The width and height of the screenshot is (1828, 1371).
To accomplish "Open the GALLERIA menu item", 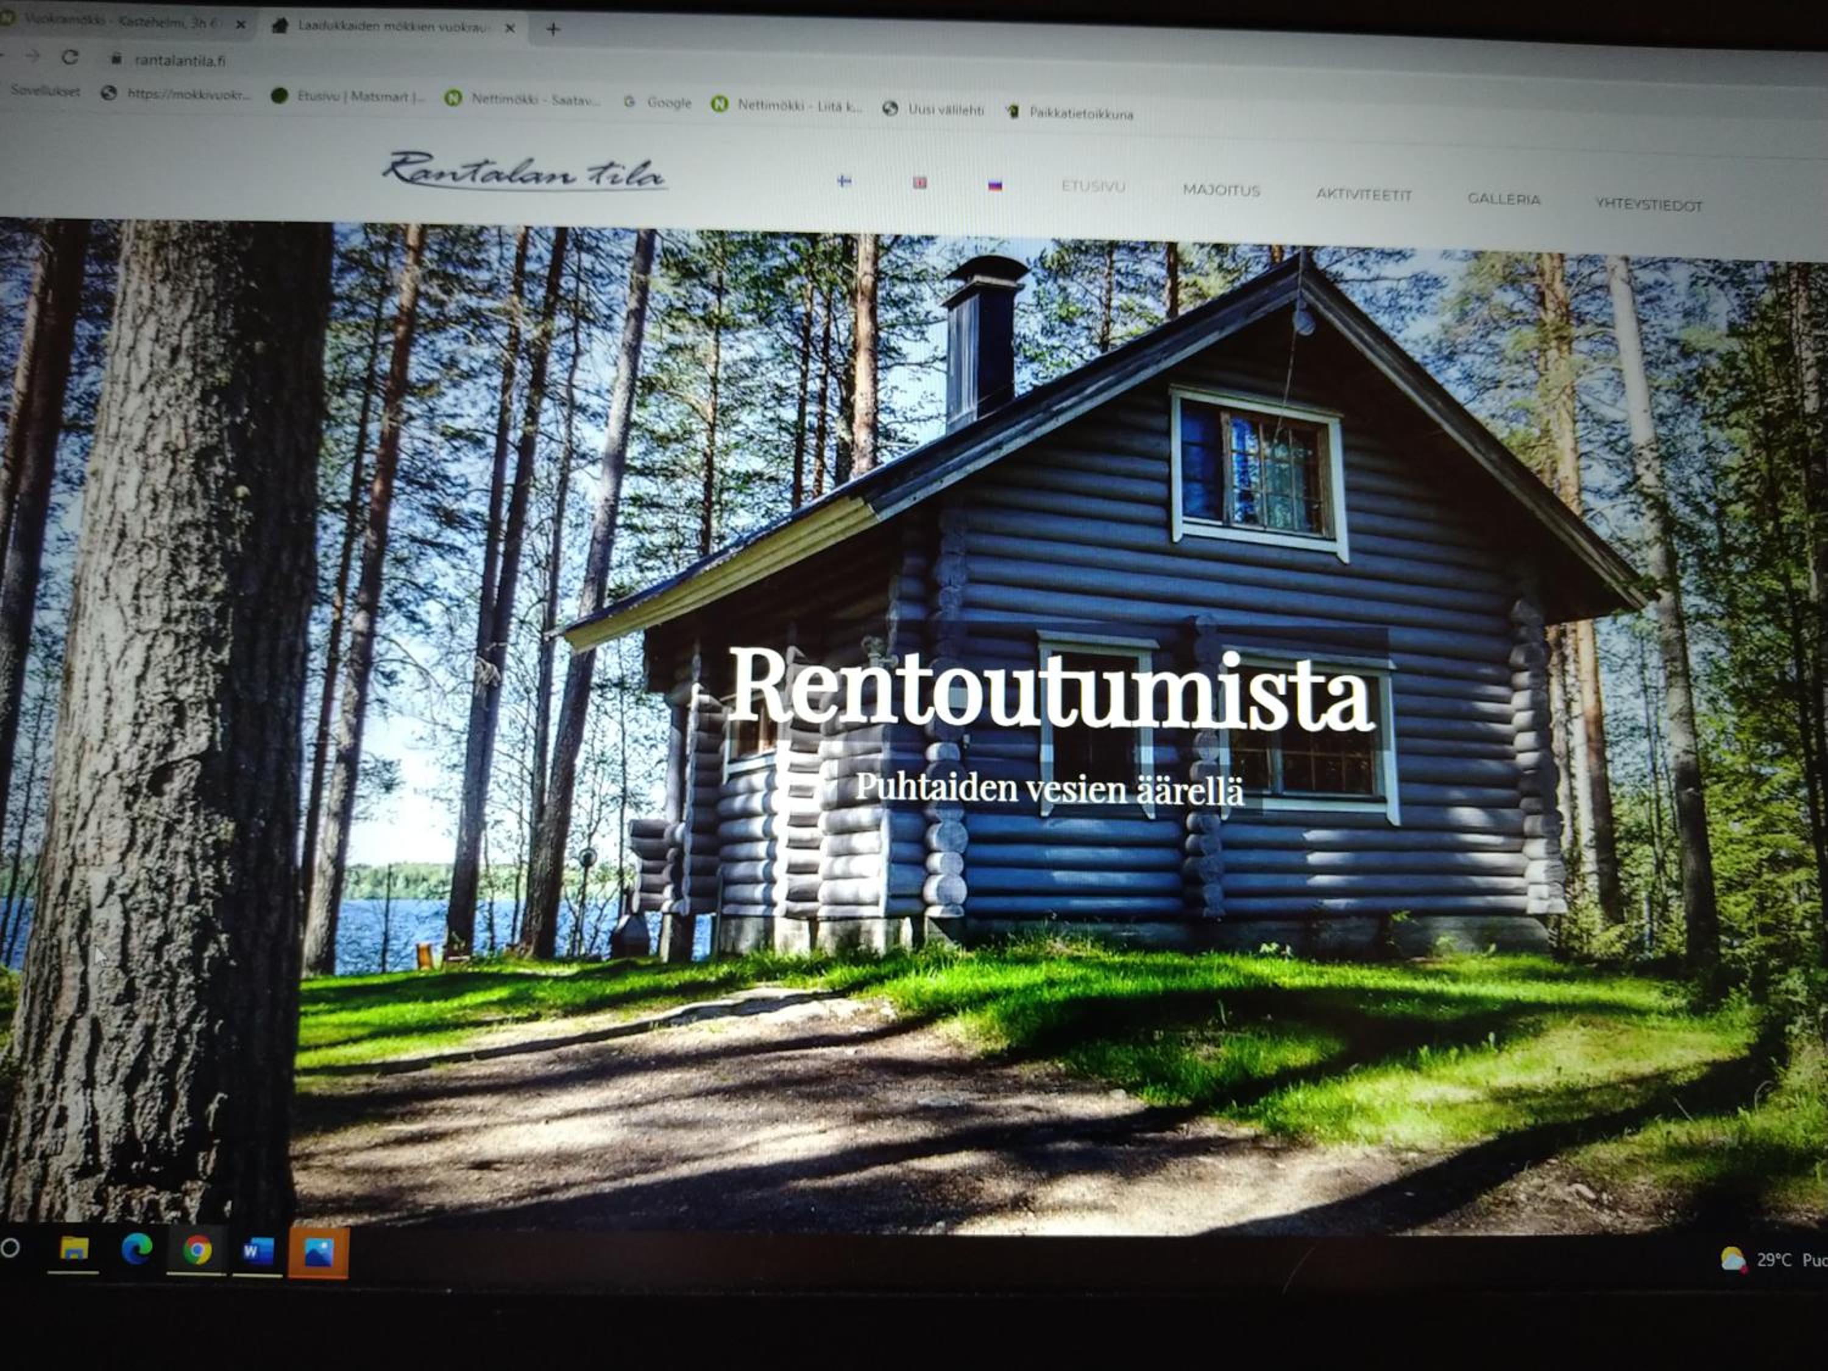I will tap(1503, 199).
